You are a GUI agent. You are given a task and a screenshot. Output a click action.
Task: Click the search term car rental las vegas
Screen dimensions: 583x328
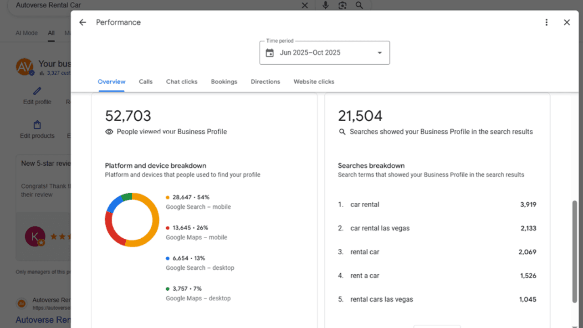(x=380, y=228)
